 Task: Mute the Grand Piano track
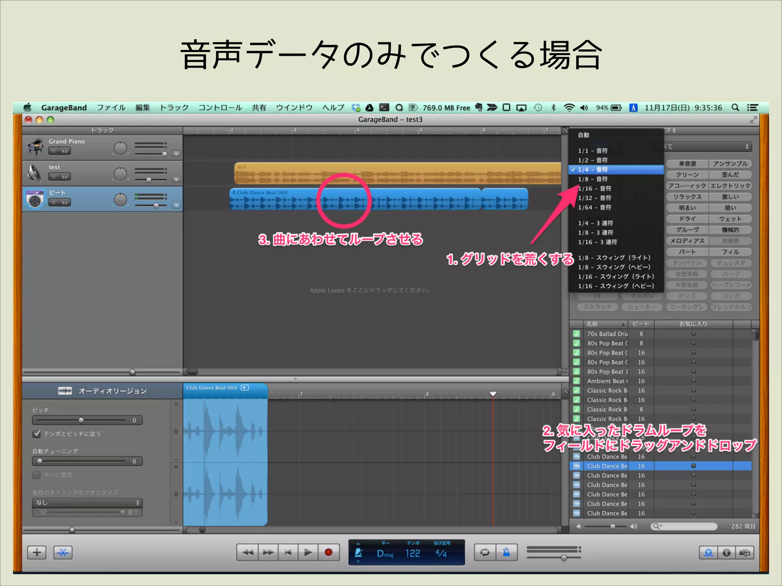(x=54, y=151)
